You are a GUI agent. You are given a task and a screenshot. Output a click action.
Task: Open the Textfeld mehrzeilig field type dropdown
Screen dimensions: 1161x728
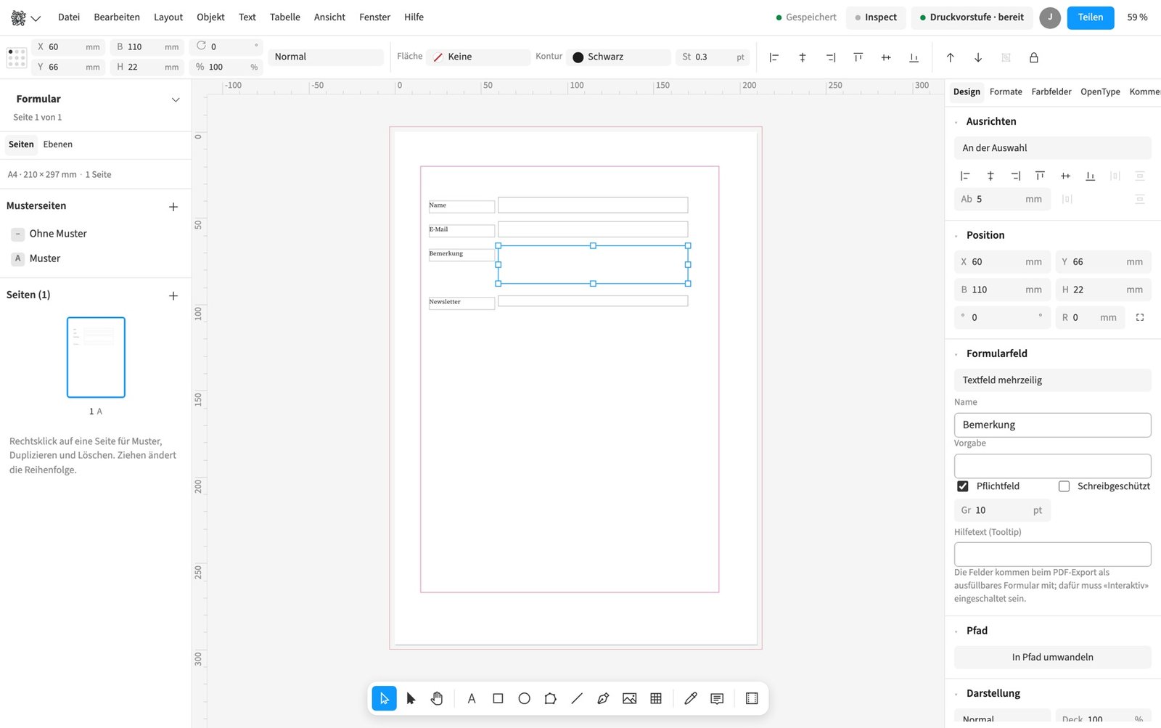[x=1052, y=380]
